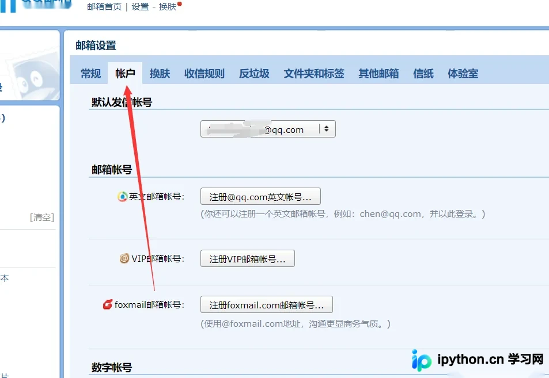The height and width of the screenshot is (378, 549).
Task: Click the foxmail邮箱帐号 label text
Action: pyautogui.click(x=150, y=304)
